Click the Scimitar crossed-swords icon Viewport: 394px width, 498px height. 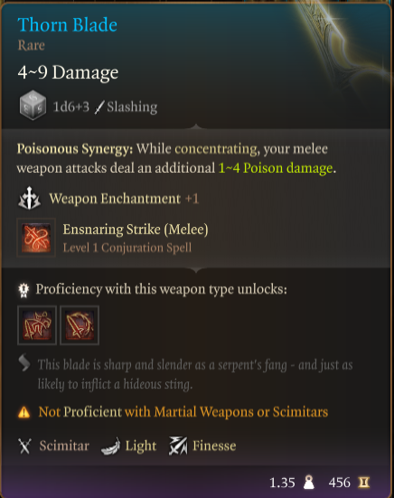click(x=24, y=446)
